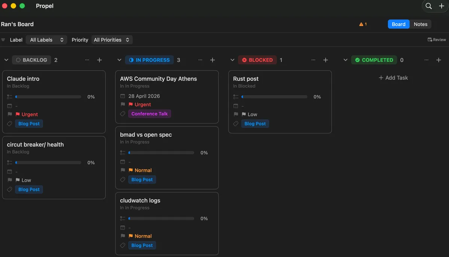Click the orange warning triangle indicator
Screen dimensions: 449x257
click(x=361, y=24)
